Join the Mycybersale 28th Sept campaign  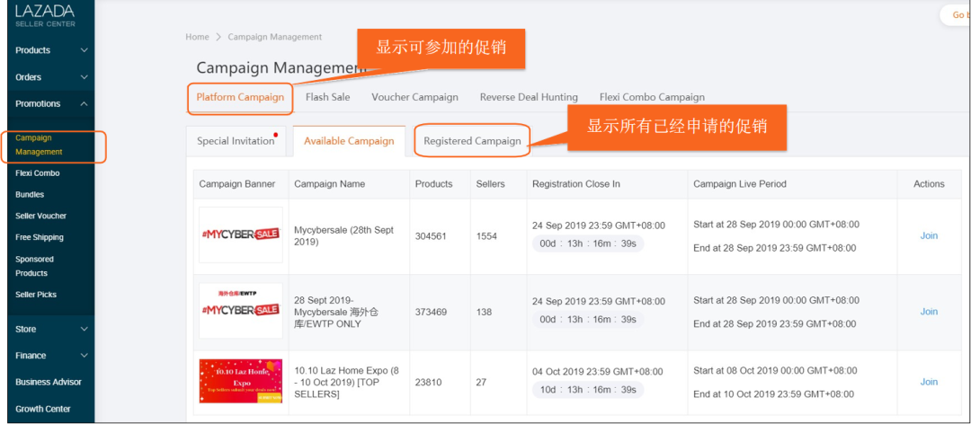click(x=929, y=236)
